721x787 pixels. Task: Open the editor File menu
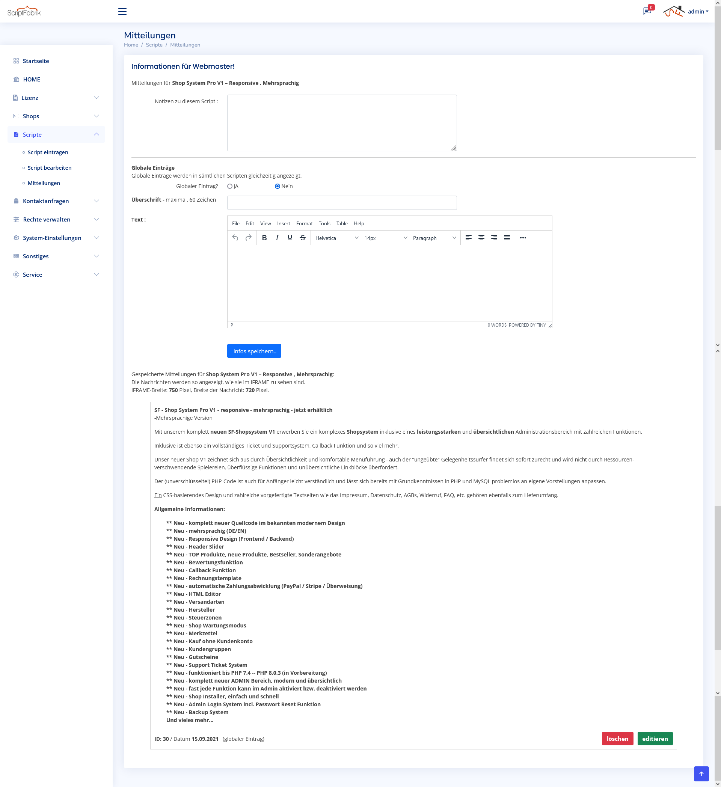[x=235, y=223]
